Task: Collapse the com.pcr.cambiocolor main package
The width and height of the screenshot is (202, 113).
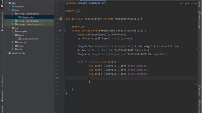Action: [x=13, y=13]
